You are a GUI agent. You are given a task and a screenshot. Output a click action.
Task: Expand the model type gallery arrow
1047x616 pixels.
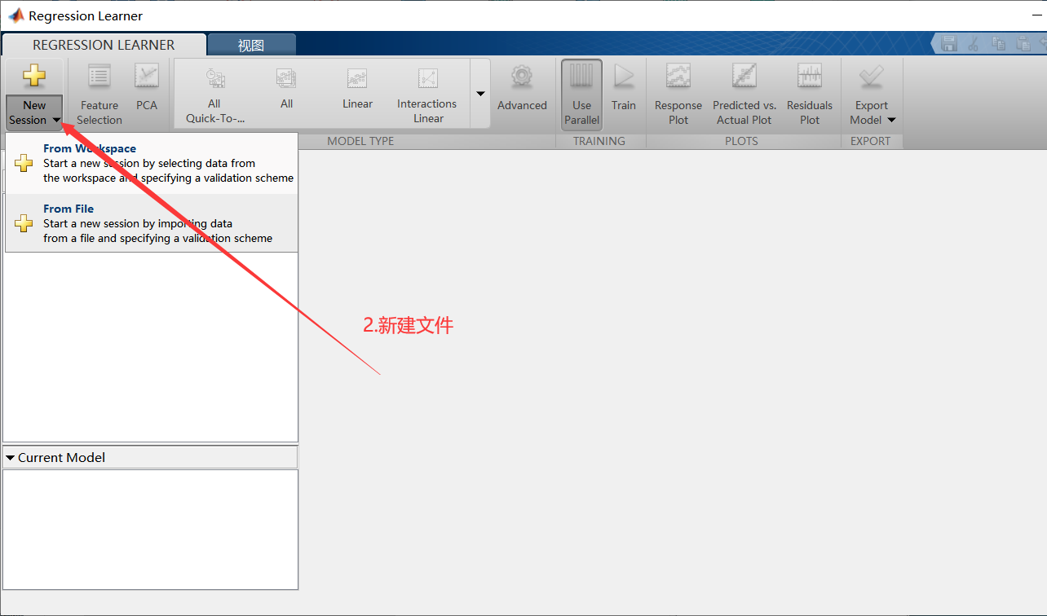click(480, 94)
